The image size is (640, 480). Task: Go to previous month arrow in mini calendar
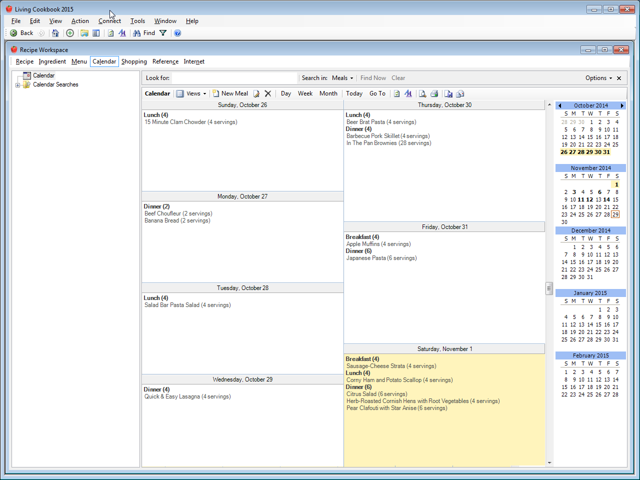pos(559,105)
